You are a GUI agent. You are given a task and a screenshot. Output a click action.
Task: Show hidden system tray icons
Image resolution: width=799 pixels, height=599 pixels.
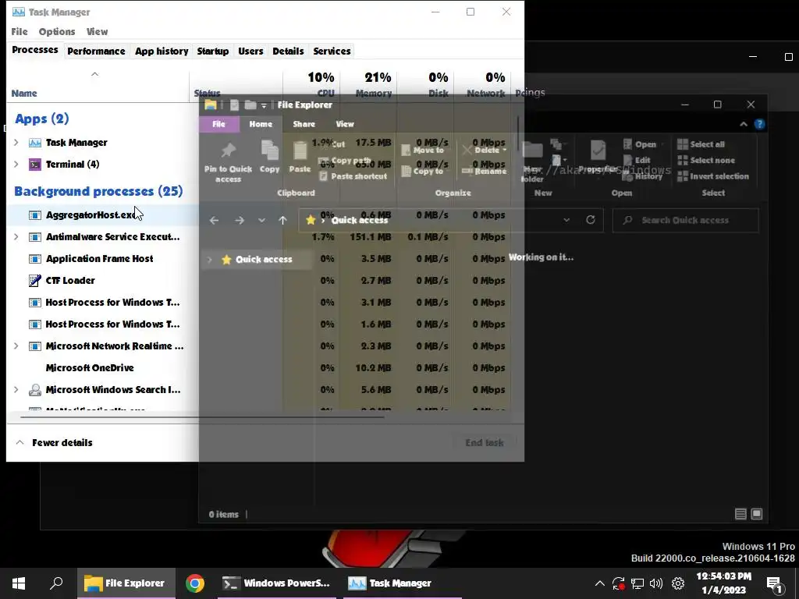(x=600, y=583)
